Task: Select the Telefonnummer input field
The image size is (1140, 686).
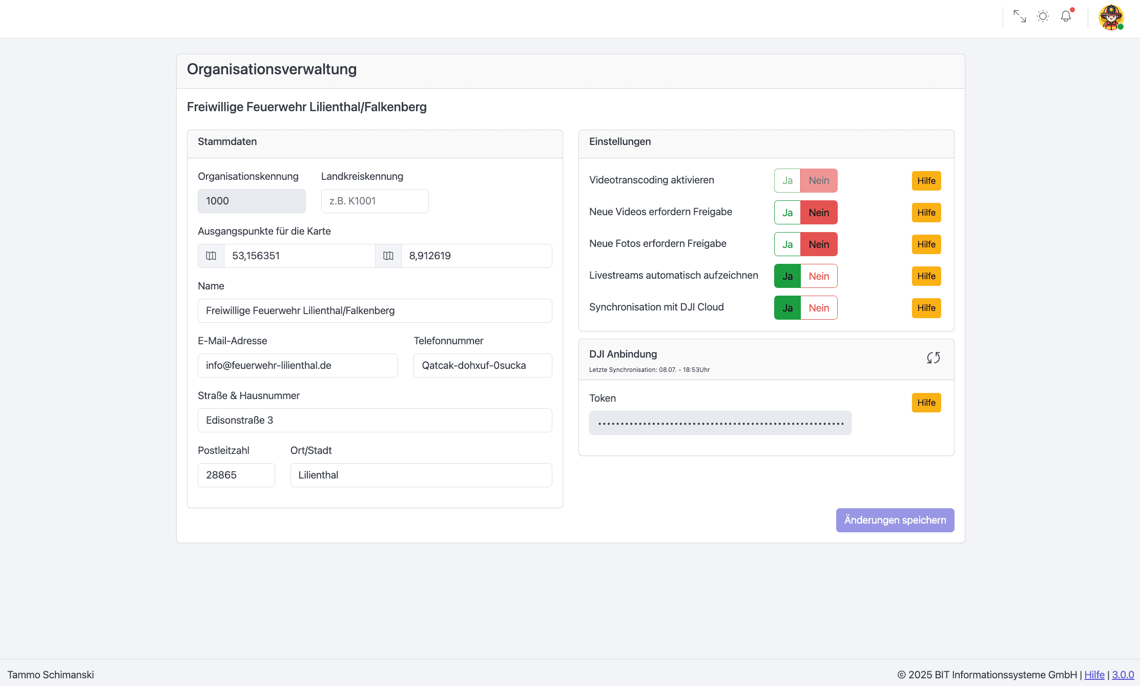Action: (482, 365)
